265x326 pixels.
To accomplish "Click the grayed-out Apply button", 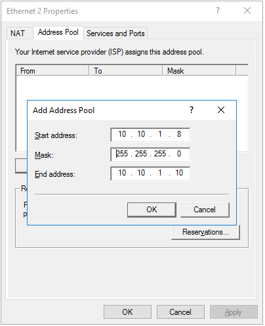I will click(234, 312).
